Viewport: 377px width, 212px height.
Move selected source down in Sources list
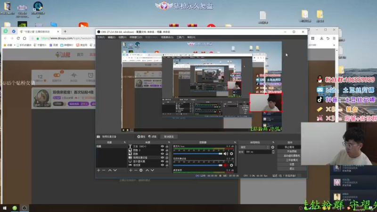pyautogui.click(x=152, y=170)
